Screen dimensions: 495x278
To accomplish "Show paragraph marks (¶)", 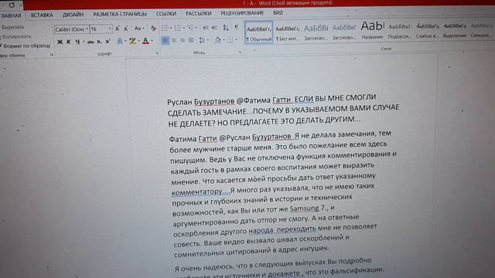I will click(237, 28).
